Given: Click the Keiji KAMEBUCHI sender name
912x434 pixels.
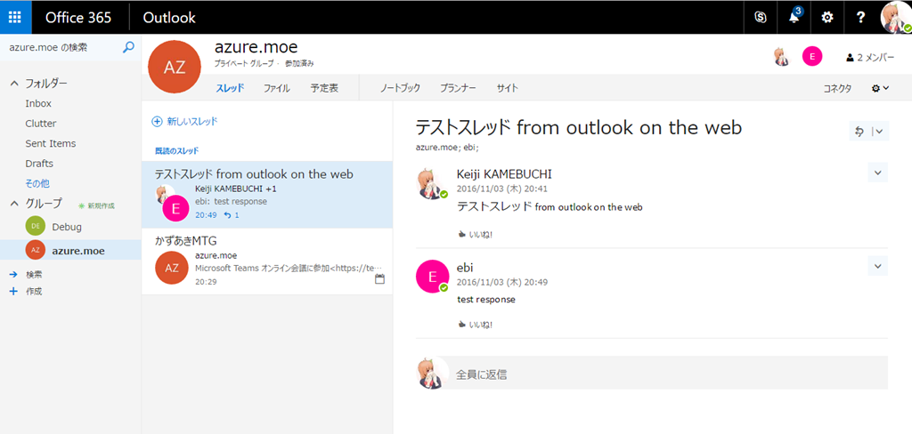Looking at the screenshot, I should point(504,174).
